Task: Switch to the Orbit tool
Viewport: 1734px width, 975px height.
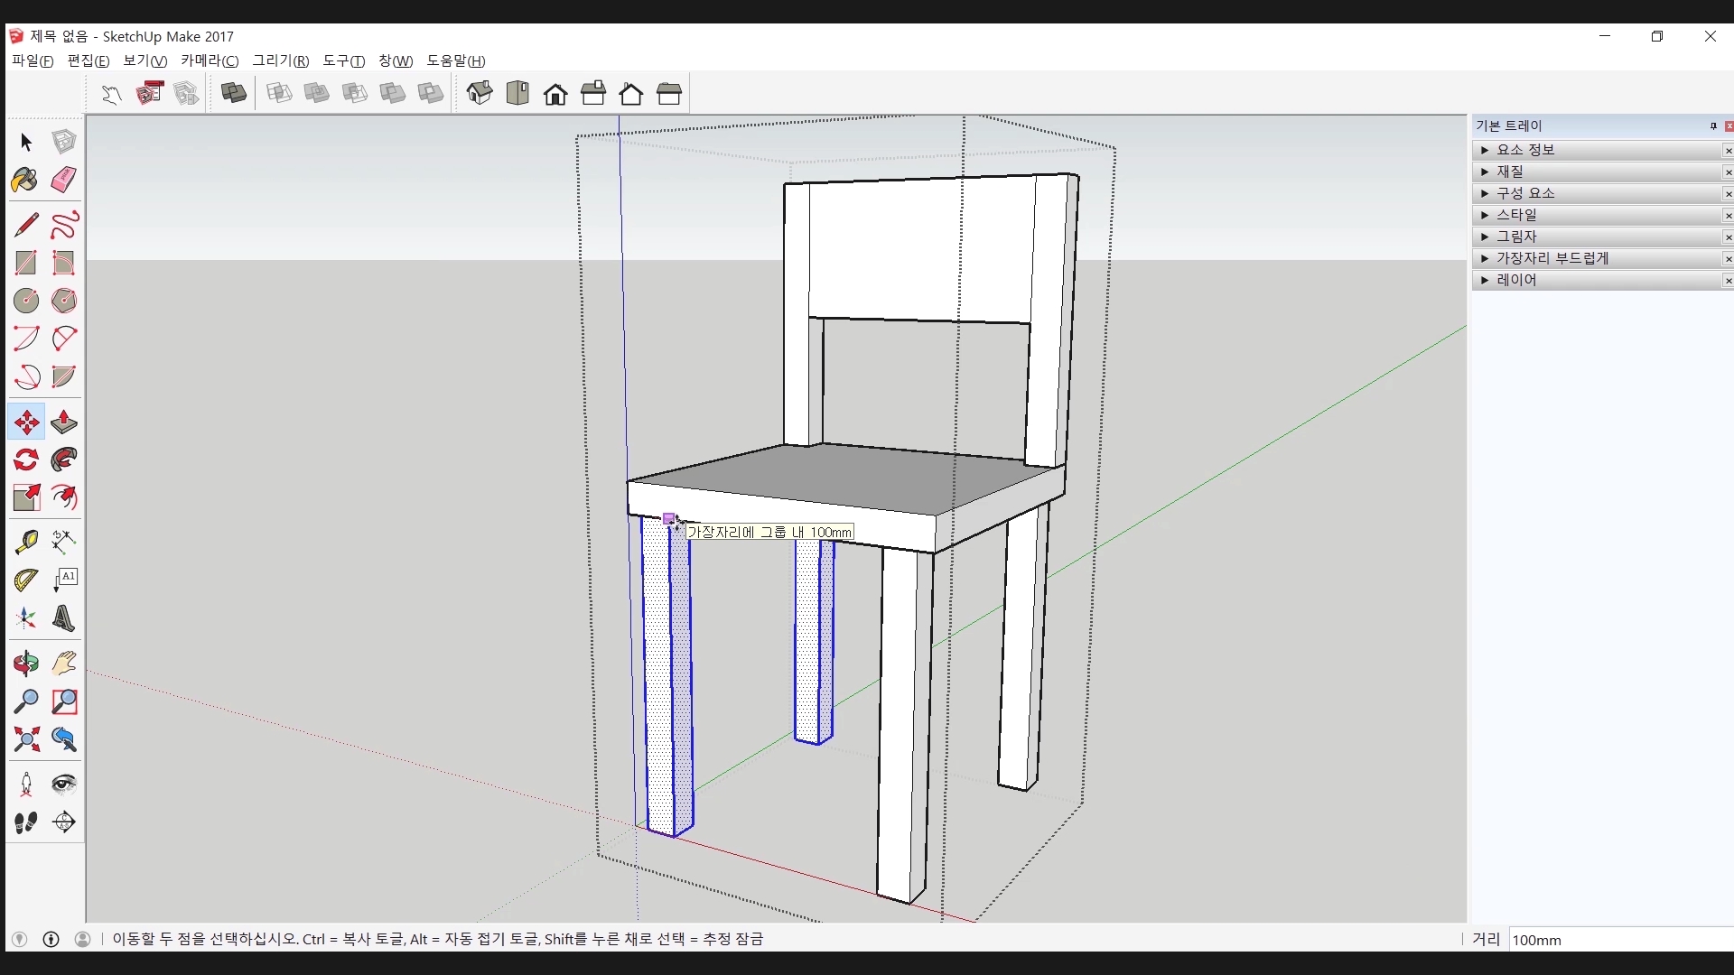Action: [x=25, y=664]
